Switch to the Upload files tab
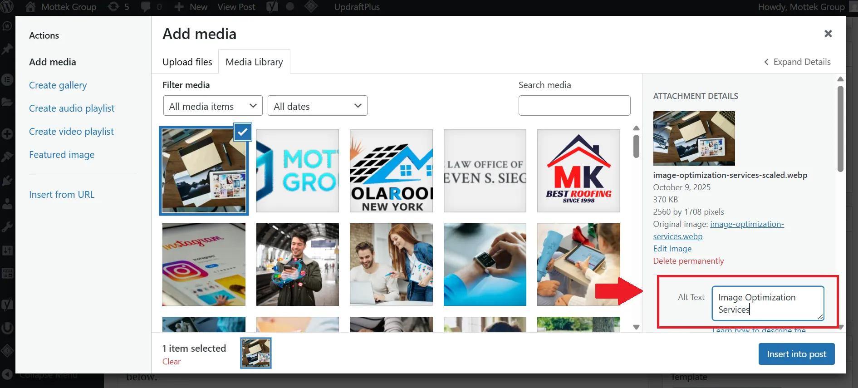 187,62
